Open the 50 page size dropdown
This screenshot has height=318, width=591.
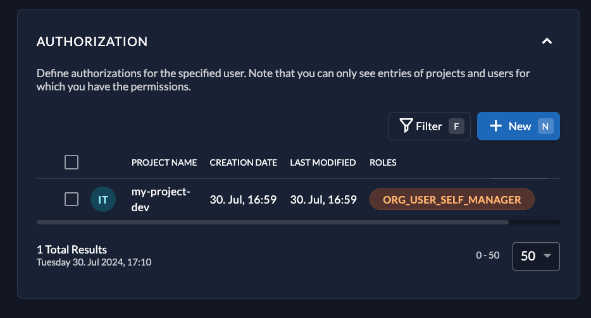[536, 256]
